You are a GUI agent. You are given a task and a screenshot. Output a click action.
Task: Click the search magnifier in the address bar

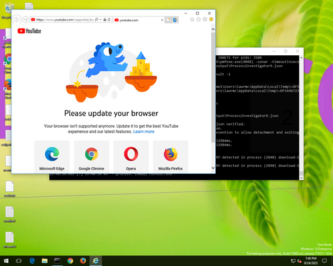coord(97,19)
